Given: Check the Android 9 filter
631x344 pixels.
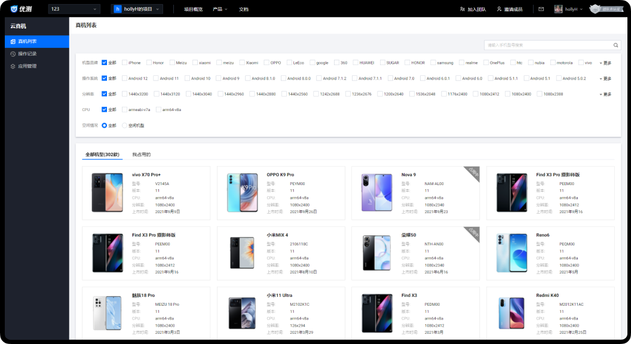Looking at the screenshot, I should (x=219, y=78).
